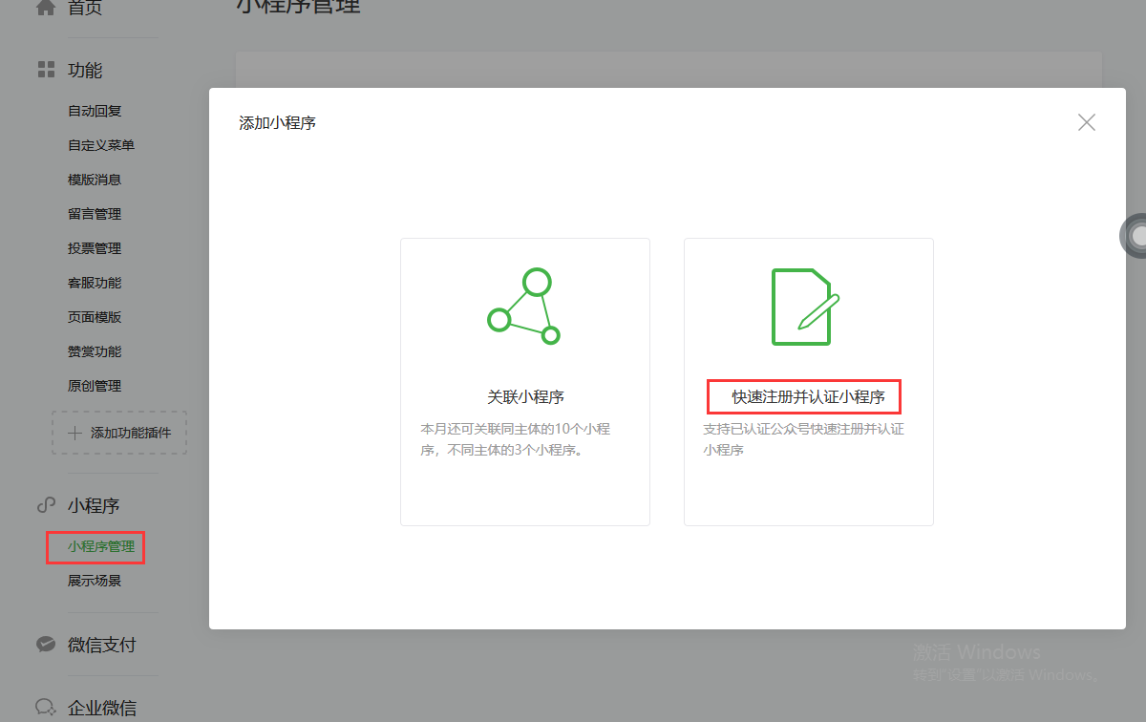Click the 小程序 link icon in sidebar
The height and width of the screenshot is (722, 1146).
tap(45, 505)
